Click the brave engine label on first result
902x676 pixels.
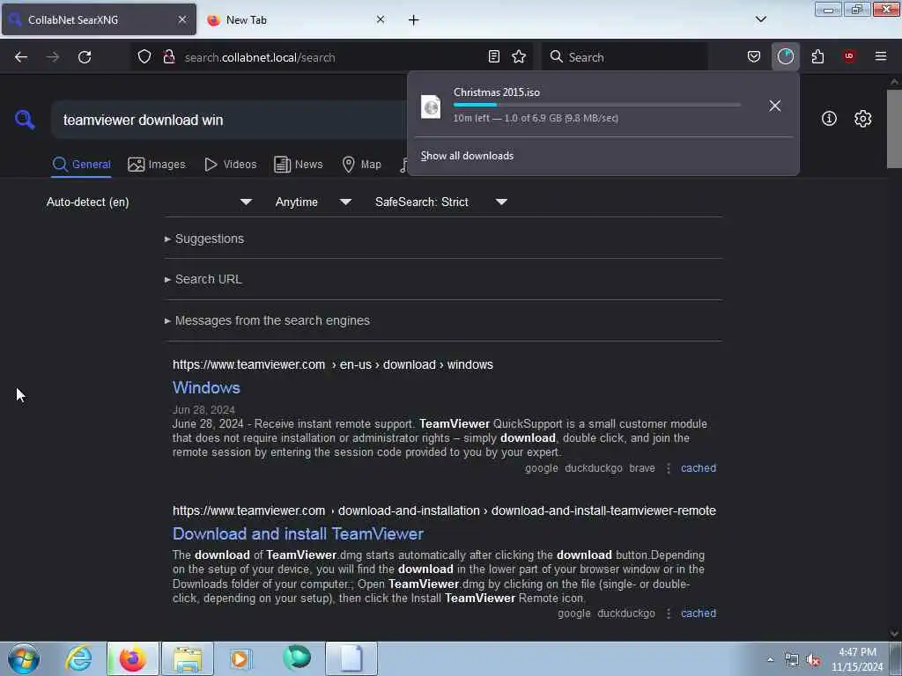click(642, 468)
